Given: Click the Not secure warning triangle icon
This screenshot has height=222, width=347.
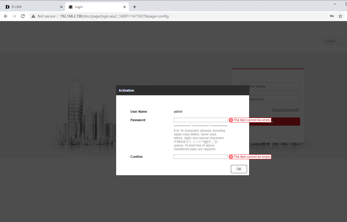Looking at the screenshot, I should (33, 16).
